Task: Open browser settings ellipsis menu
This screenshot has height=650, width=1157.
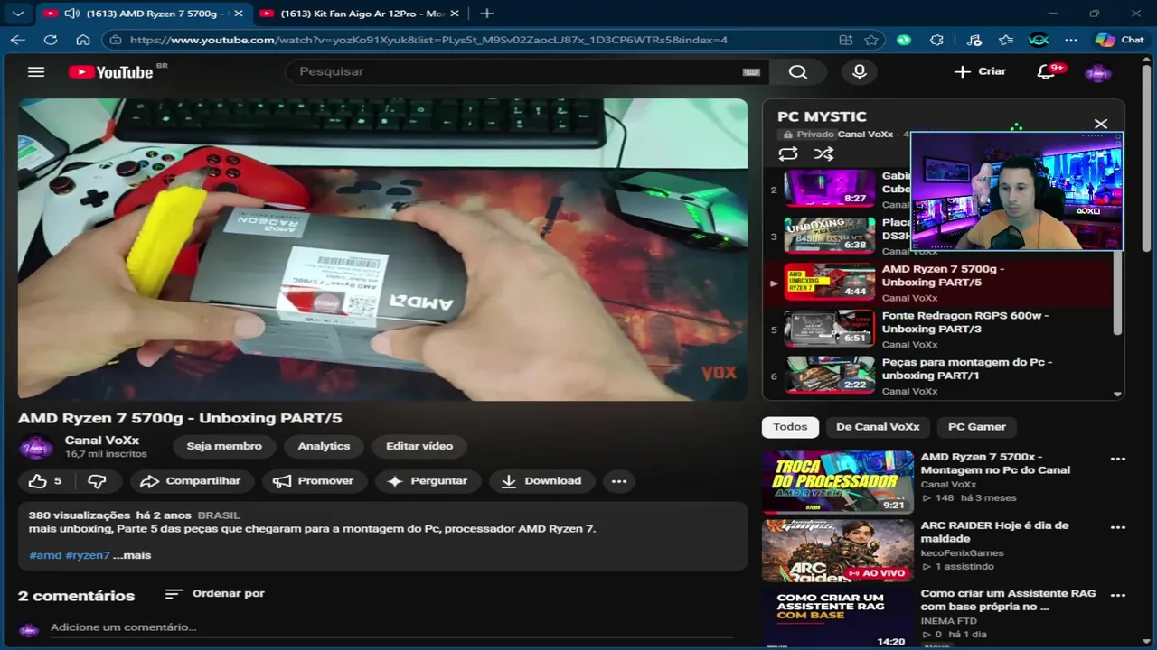Action: [x=1071, y=40]
